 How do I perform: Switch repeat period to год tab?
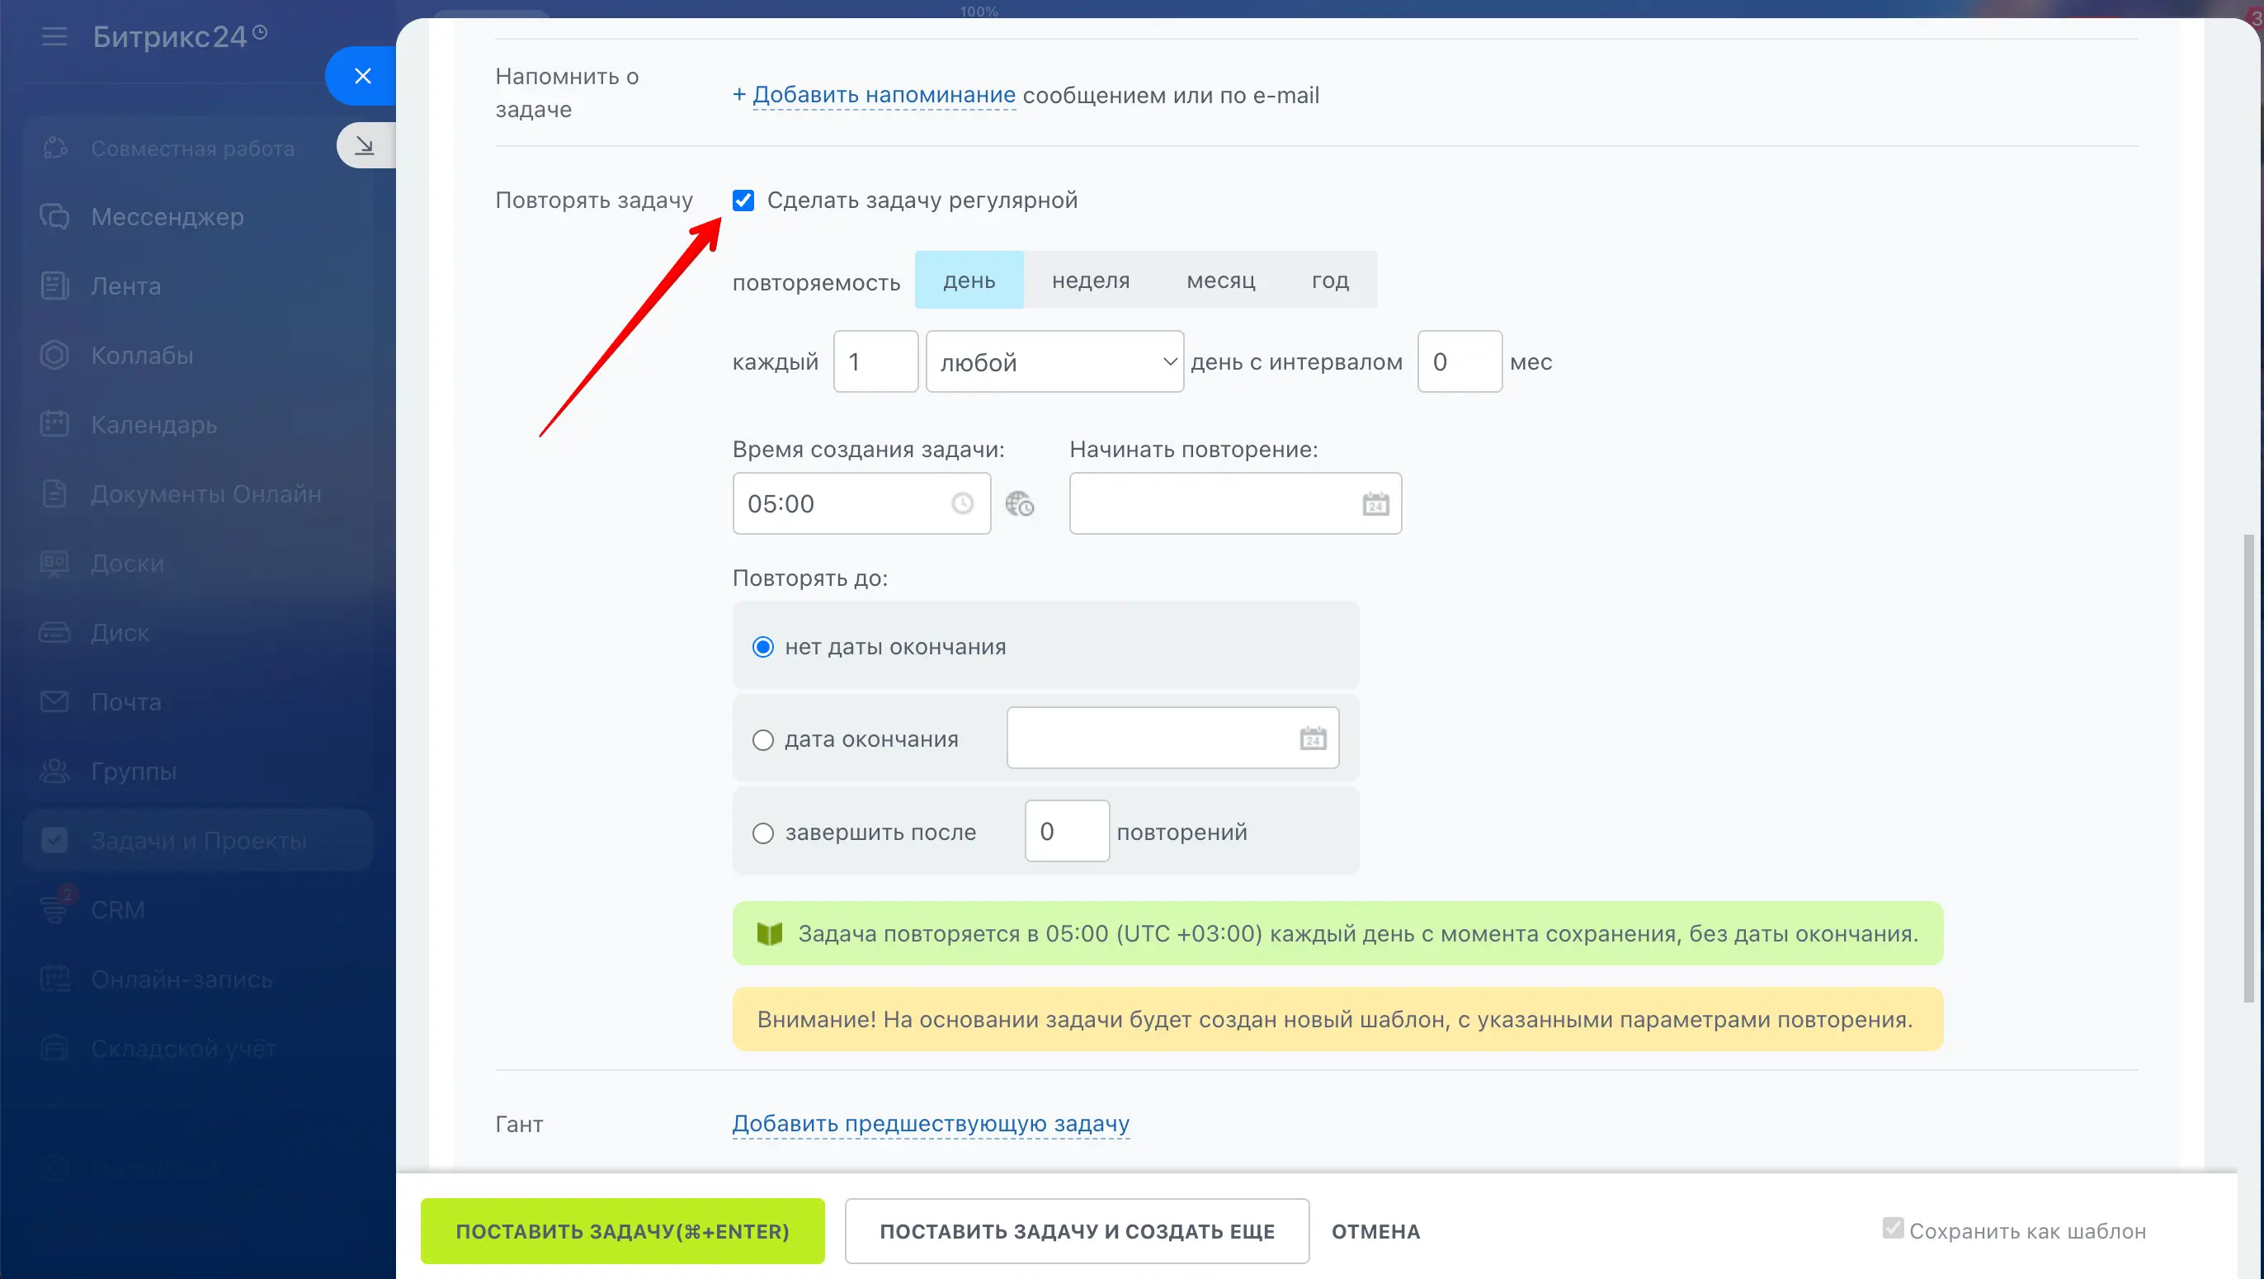tap(1330, 281)
